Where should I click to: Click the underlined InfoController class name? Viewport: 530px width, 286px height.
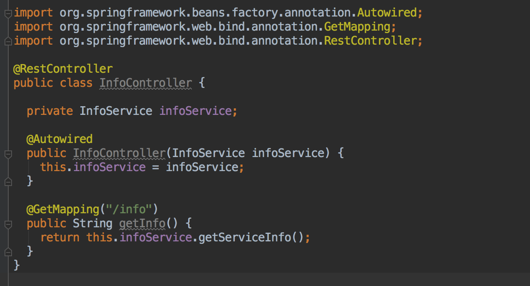pyautogui.click(x=146, y=83)
